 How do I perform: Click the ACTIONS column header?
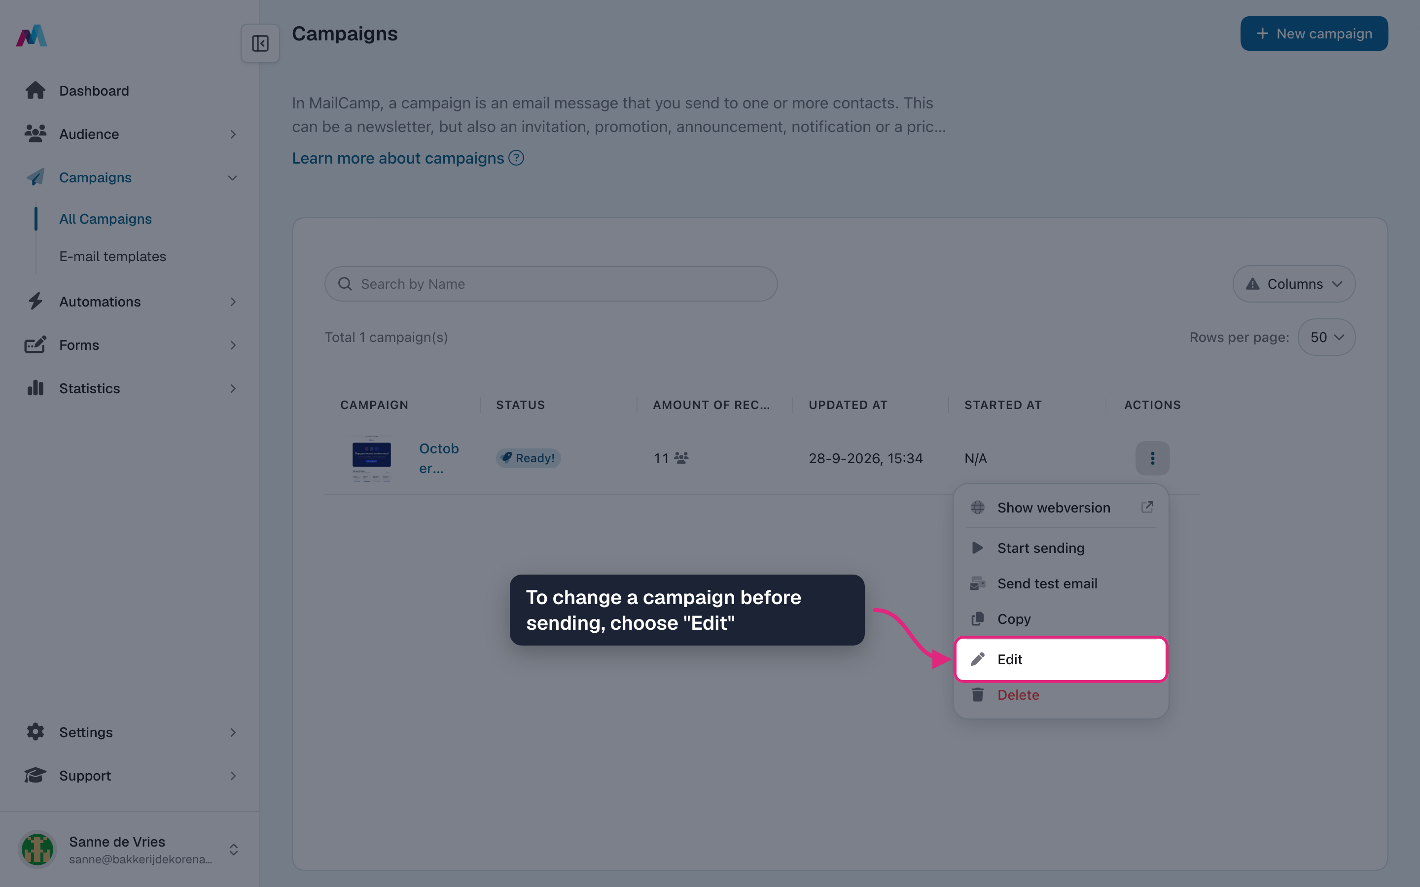coord(1152,405)
